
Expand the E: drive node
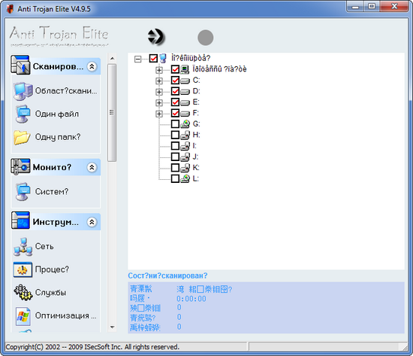pos(159,102)
